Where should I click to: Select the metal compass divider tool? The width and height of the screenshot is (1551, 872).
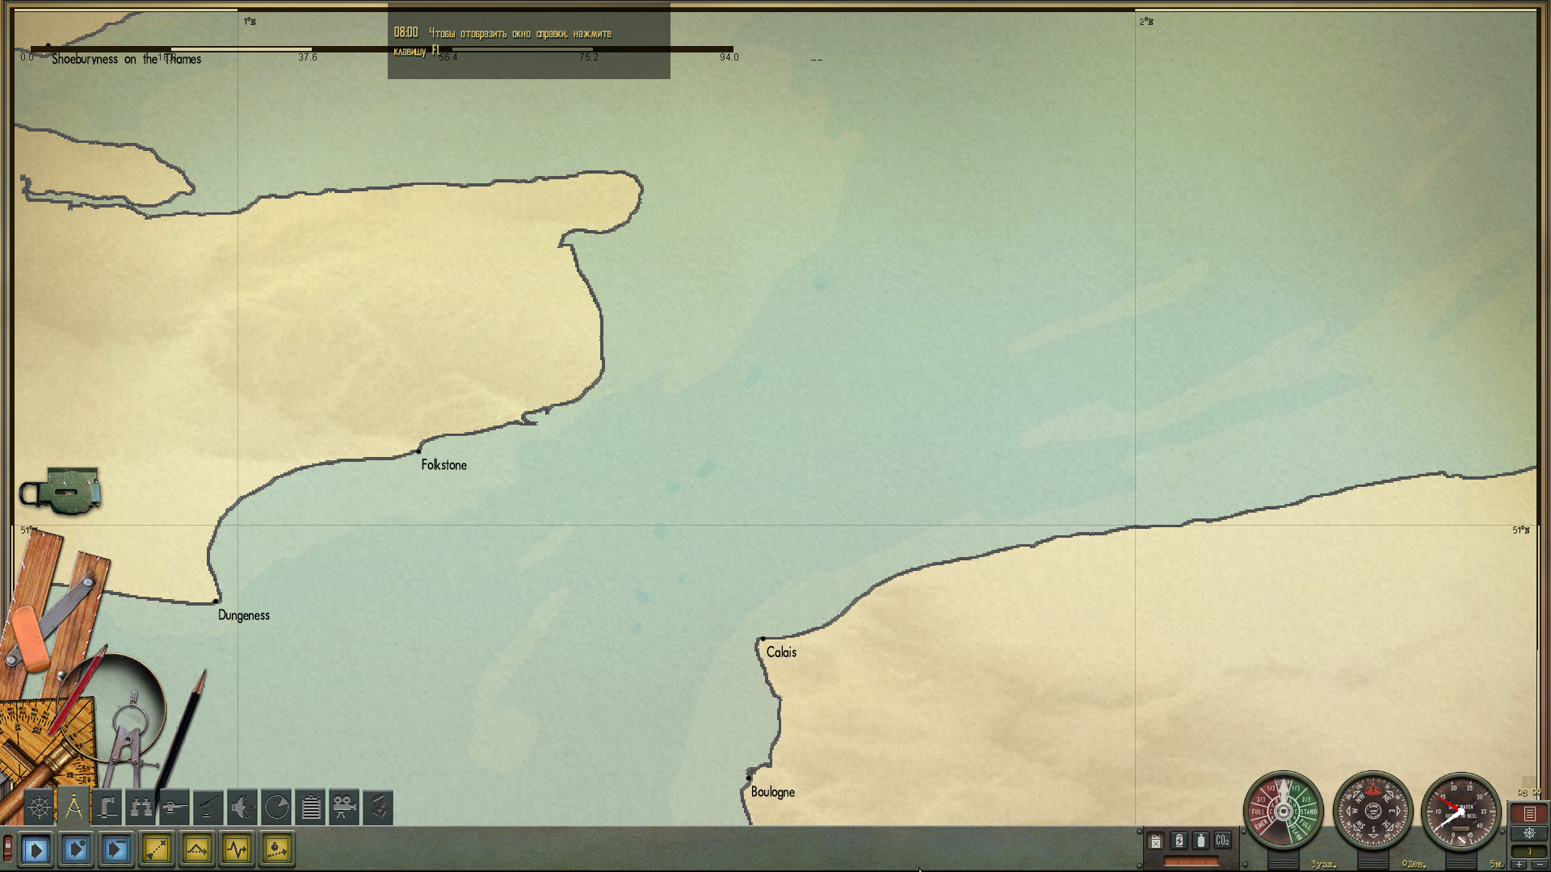[x=126, y=739]
